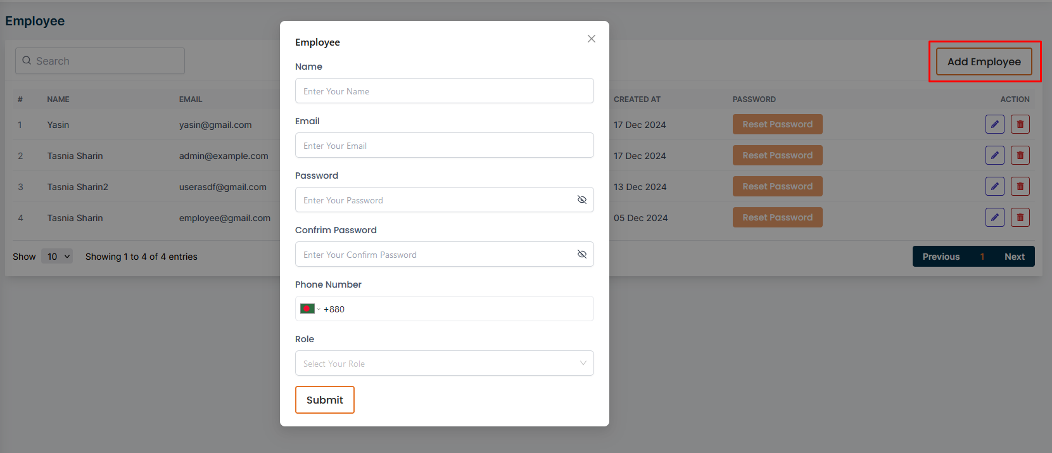
Task: Go to the Next page
Action: (1014, 257)
